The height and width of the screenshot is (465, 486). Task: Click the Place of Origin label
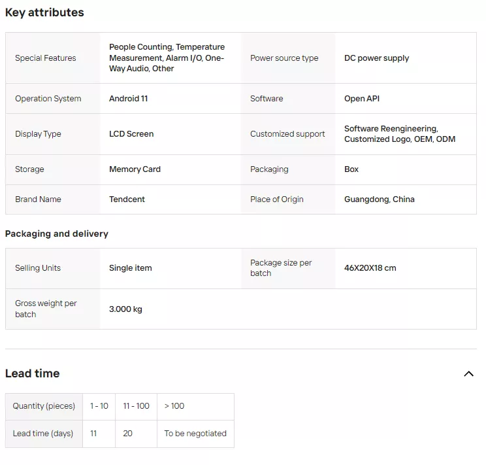tap(277, 199)
